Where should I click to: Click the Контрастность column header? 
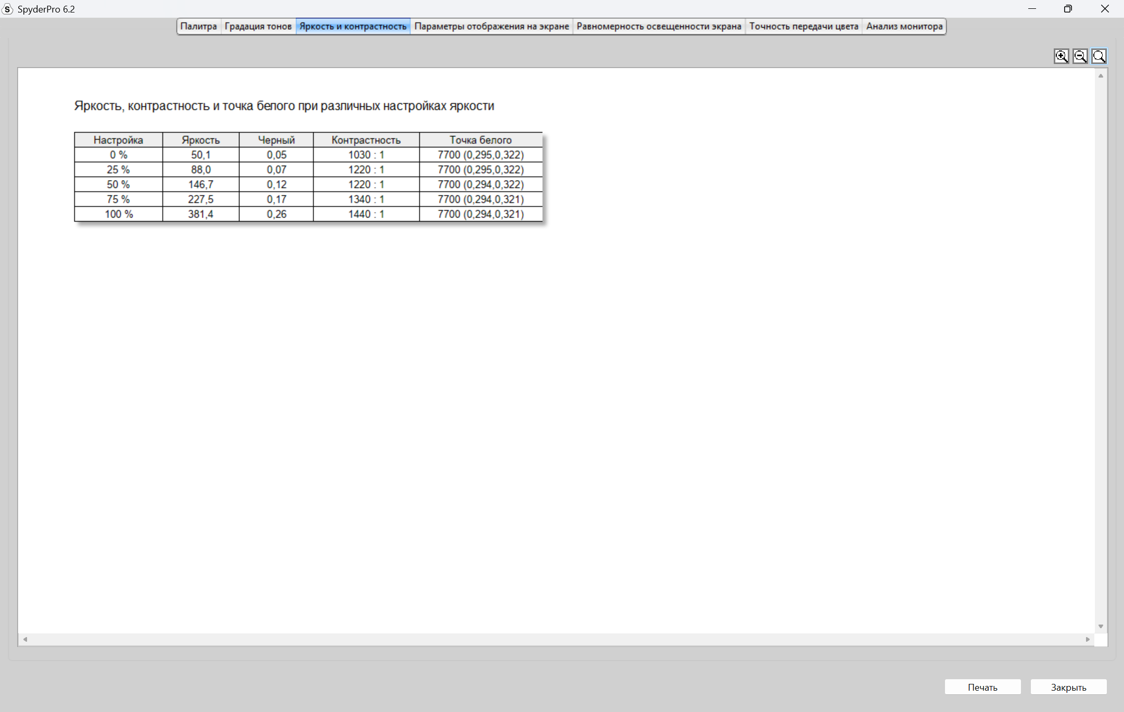366,140
